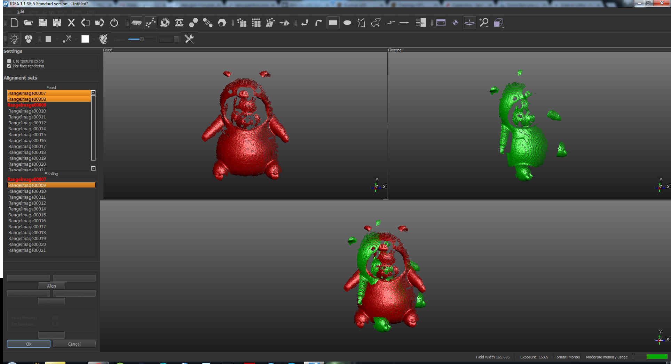Click the arrow to pyramid icon

[285, 23]
